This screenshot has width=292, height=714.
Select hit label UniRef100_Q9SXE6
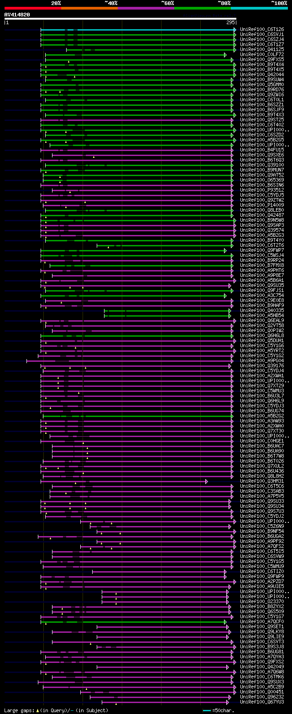[262, 155]
